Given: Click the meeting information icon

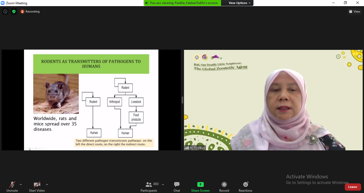Looking at the screenshot, I should tap(5, 11).
